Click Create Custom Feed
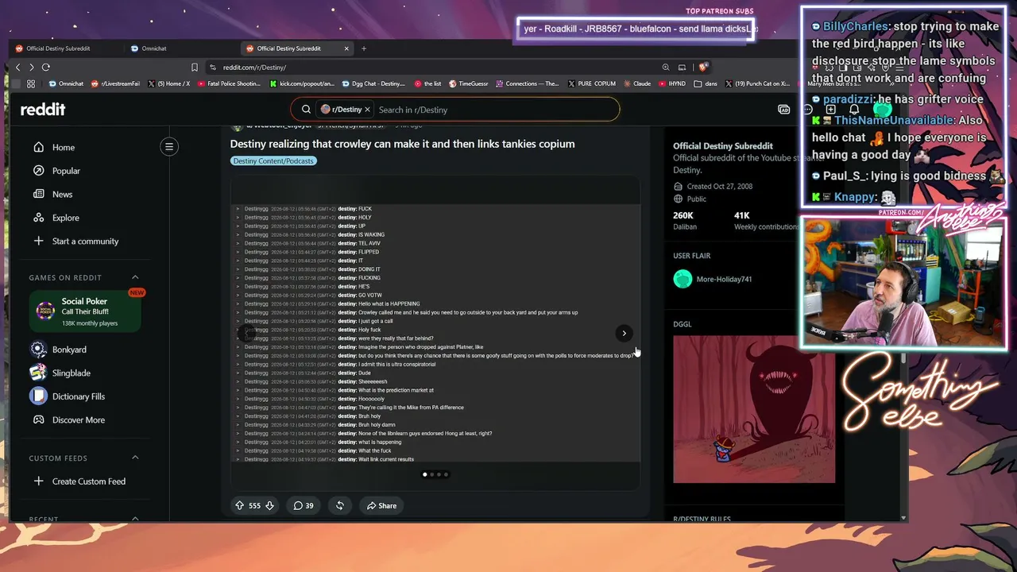 (89, 481)
